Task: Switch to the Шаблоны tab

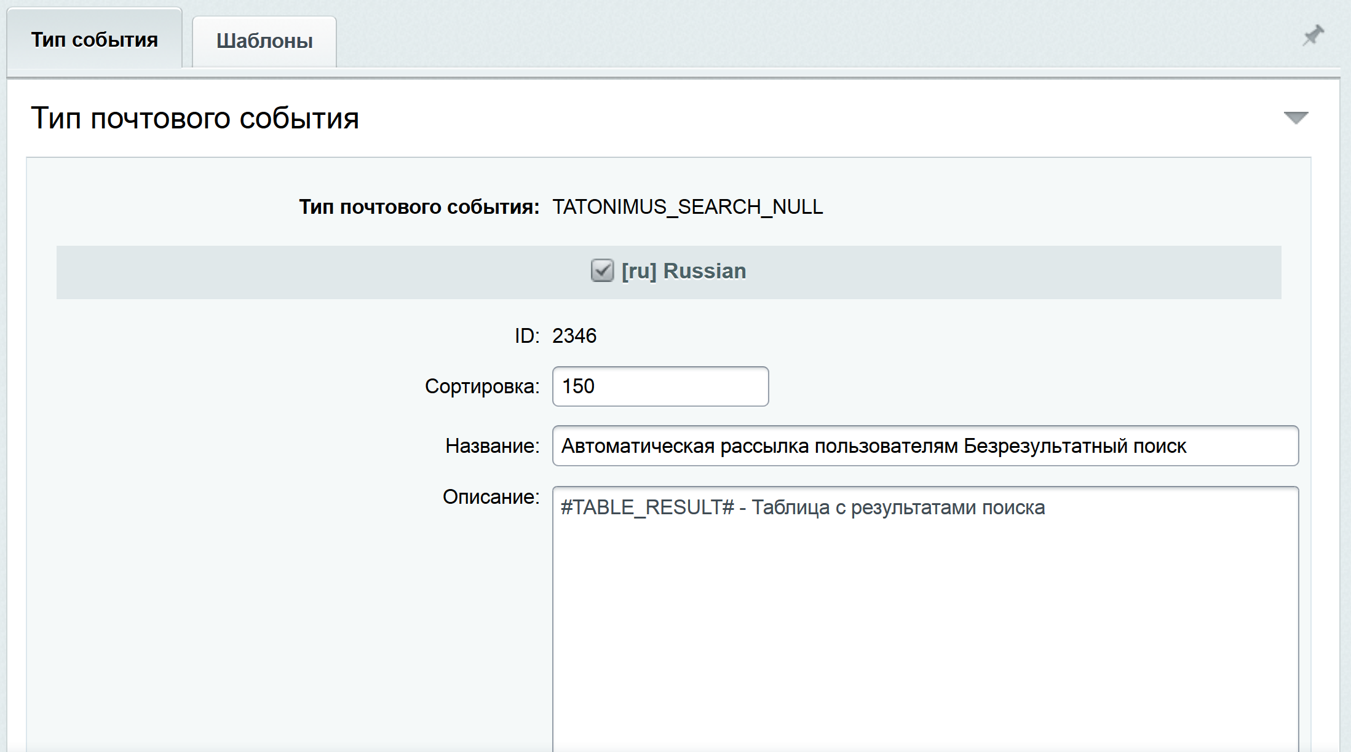Action: (x=264, y=41)
